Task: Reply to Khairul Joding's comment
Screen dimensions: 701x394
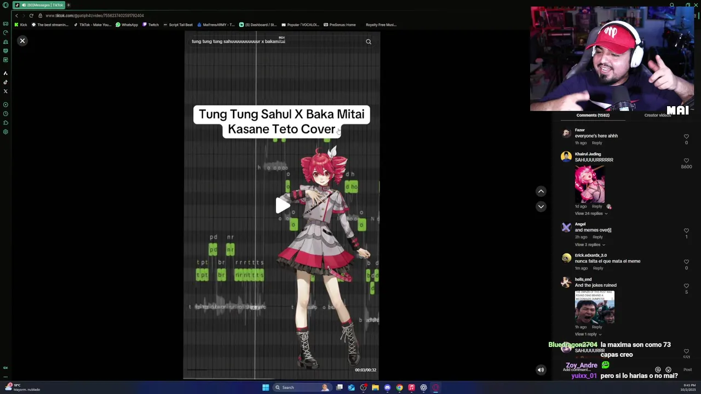Action: [597, 206]
